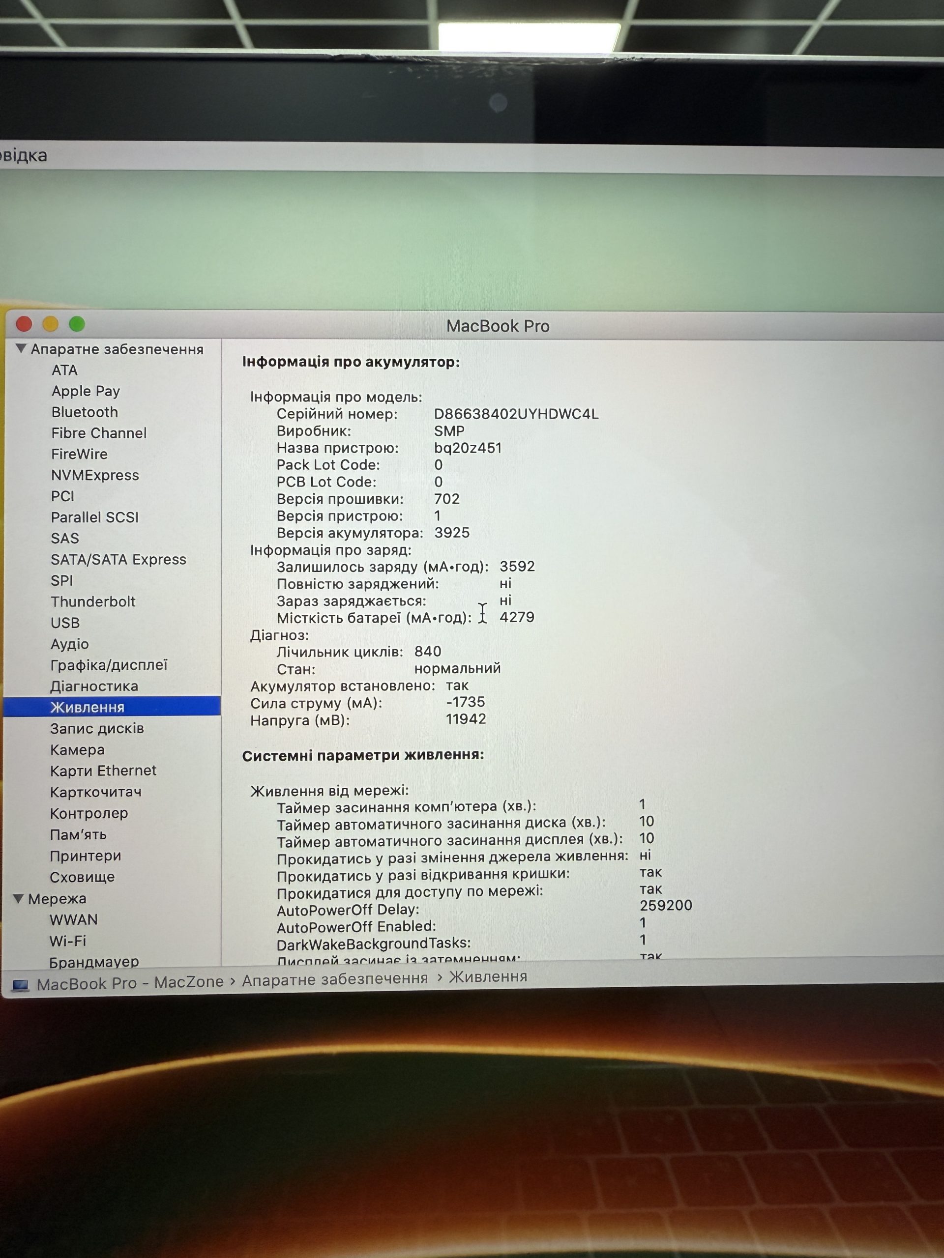Click the yellow minimize window button
944x1258 pixels.
51,324
